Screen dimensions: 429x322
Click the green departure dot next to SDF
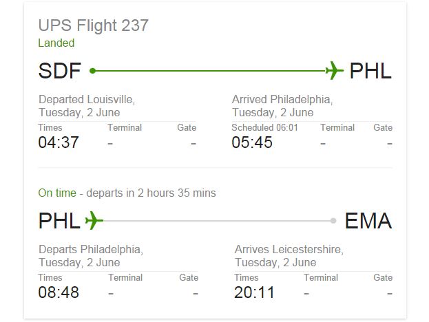pos(93,71)
